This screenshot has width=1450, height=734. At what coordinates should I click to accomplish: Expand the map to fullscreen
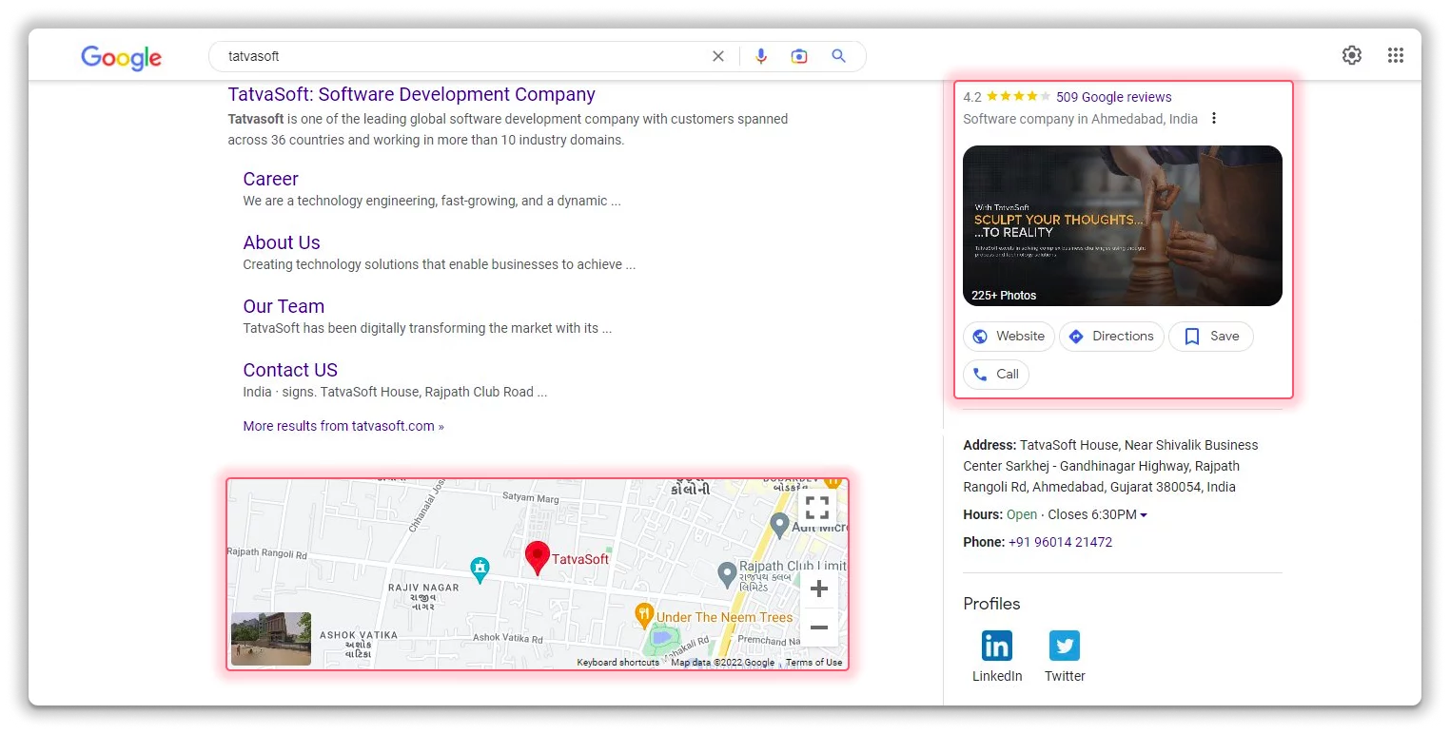pos(817,508)
